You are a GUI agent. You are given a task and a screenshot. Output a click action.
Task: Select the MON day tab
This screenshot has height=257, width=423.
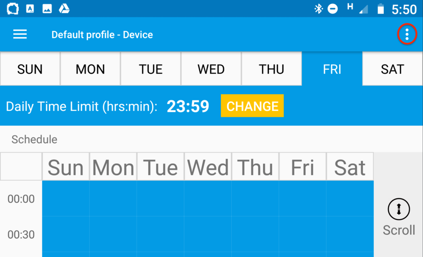90,69
